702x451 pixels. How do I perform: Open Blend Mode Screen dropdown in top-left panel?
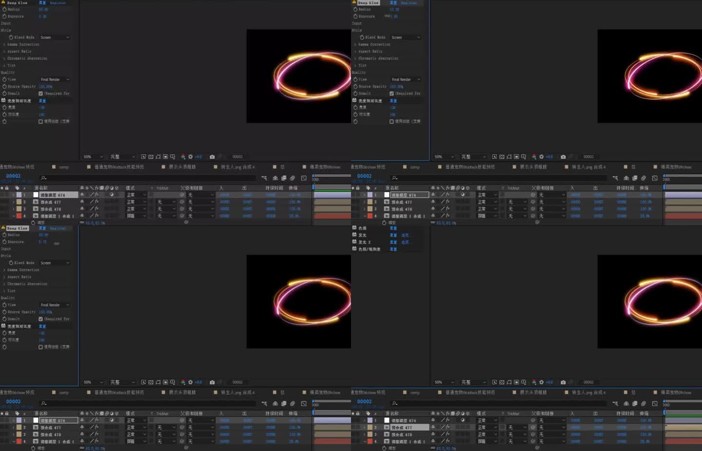pyautogui.click(x=55, y=38)
